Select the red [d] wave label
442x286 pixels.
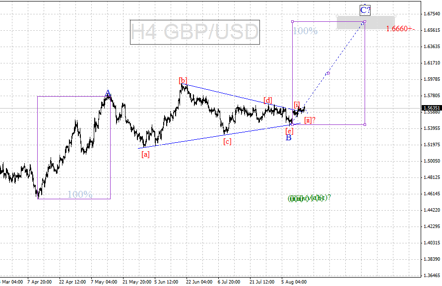click(x=267, y=100)
